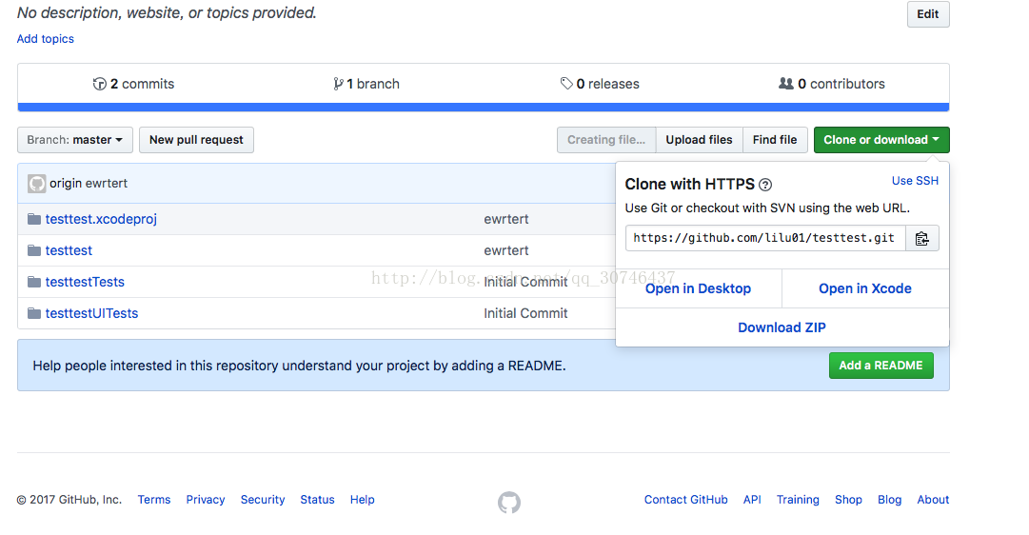The image size is (1029, 535).
Task: Click Open in Desktop
Action: (x=699, y=288)
